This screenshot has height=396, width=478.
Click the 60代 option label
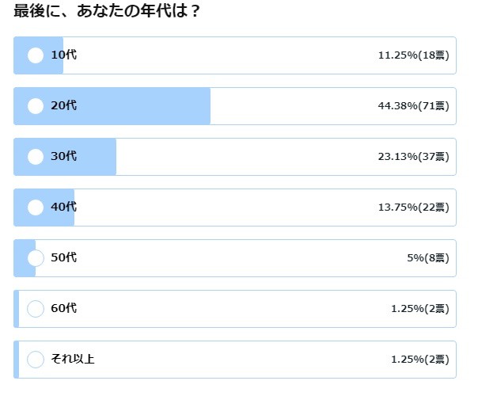click(x=63, y=309)
